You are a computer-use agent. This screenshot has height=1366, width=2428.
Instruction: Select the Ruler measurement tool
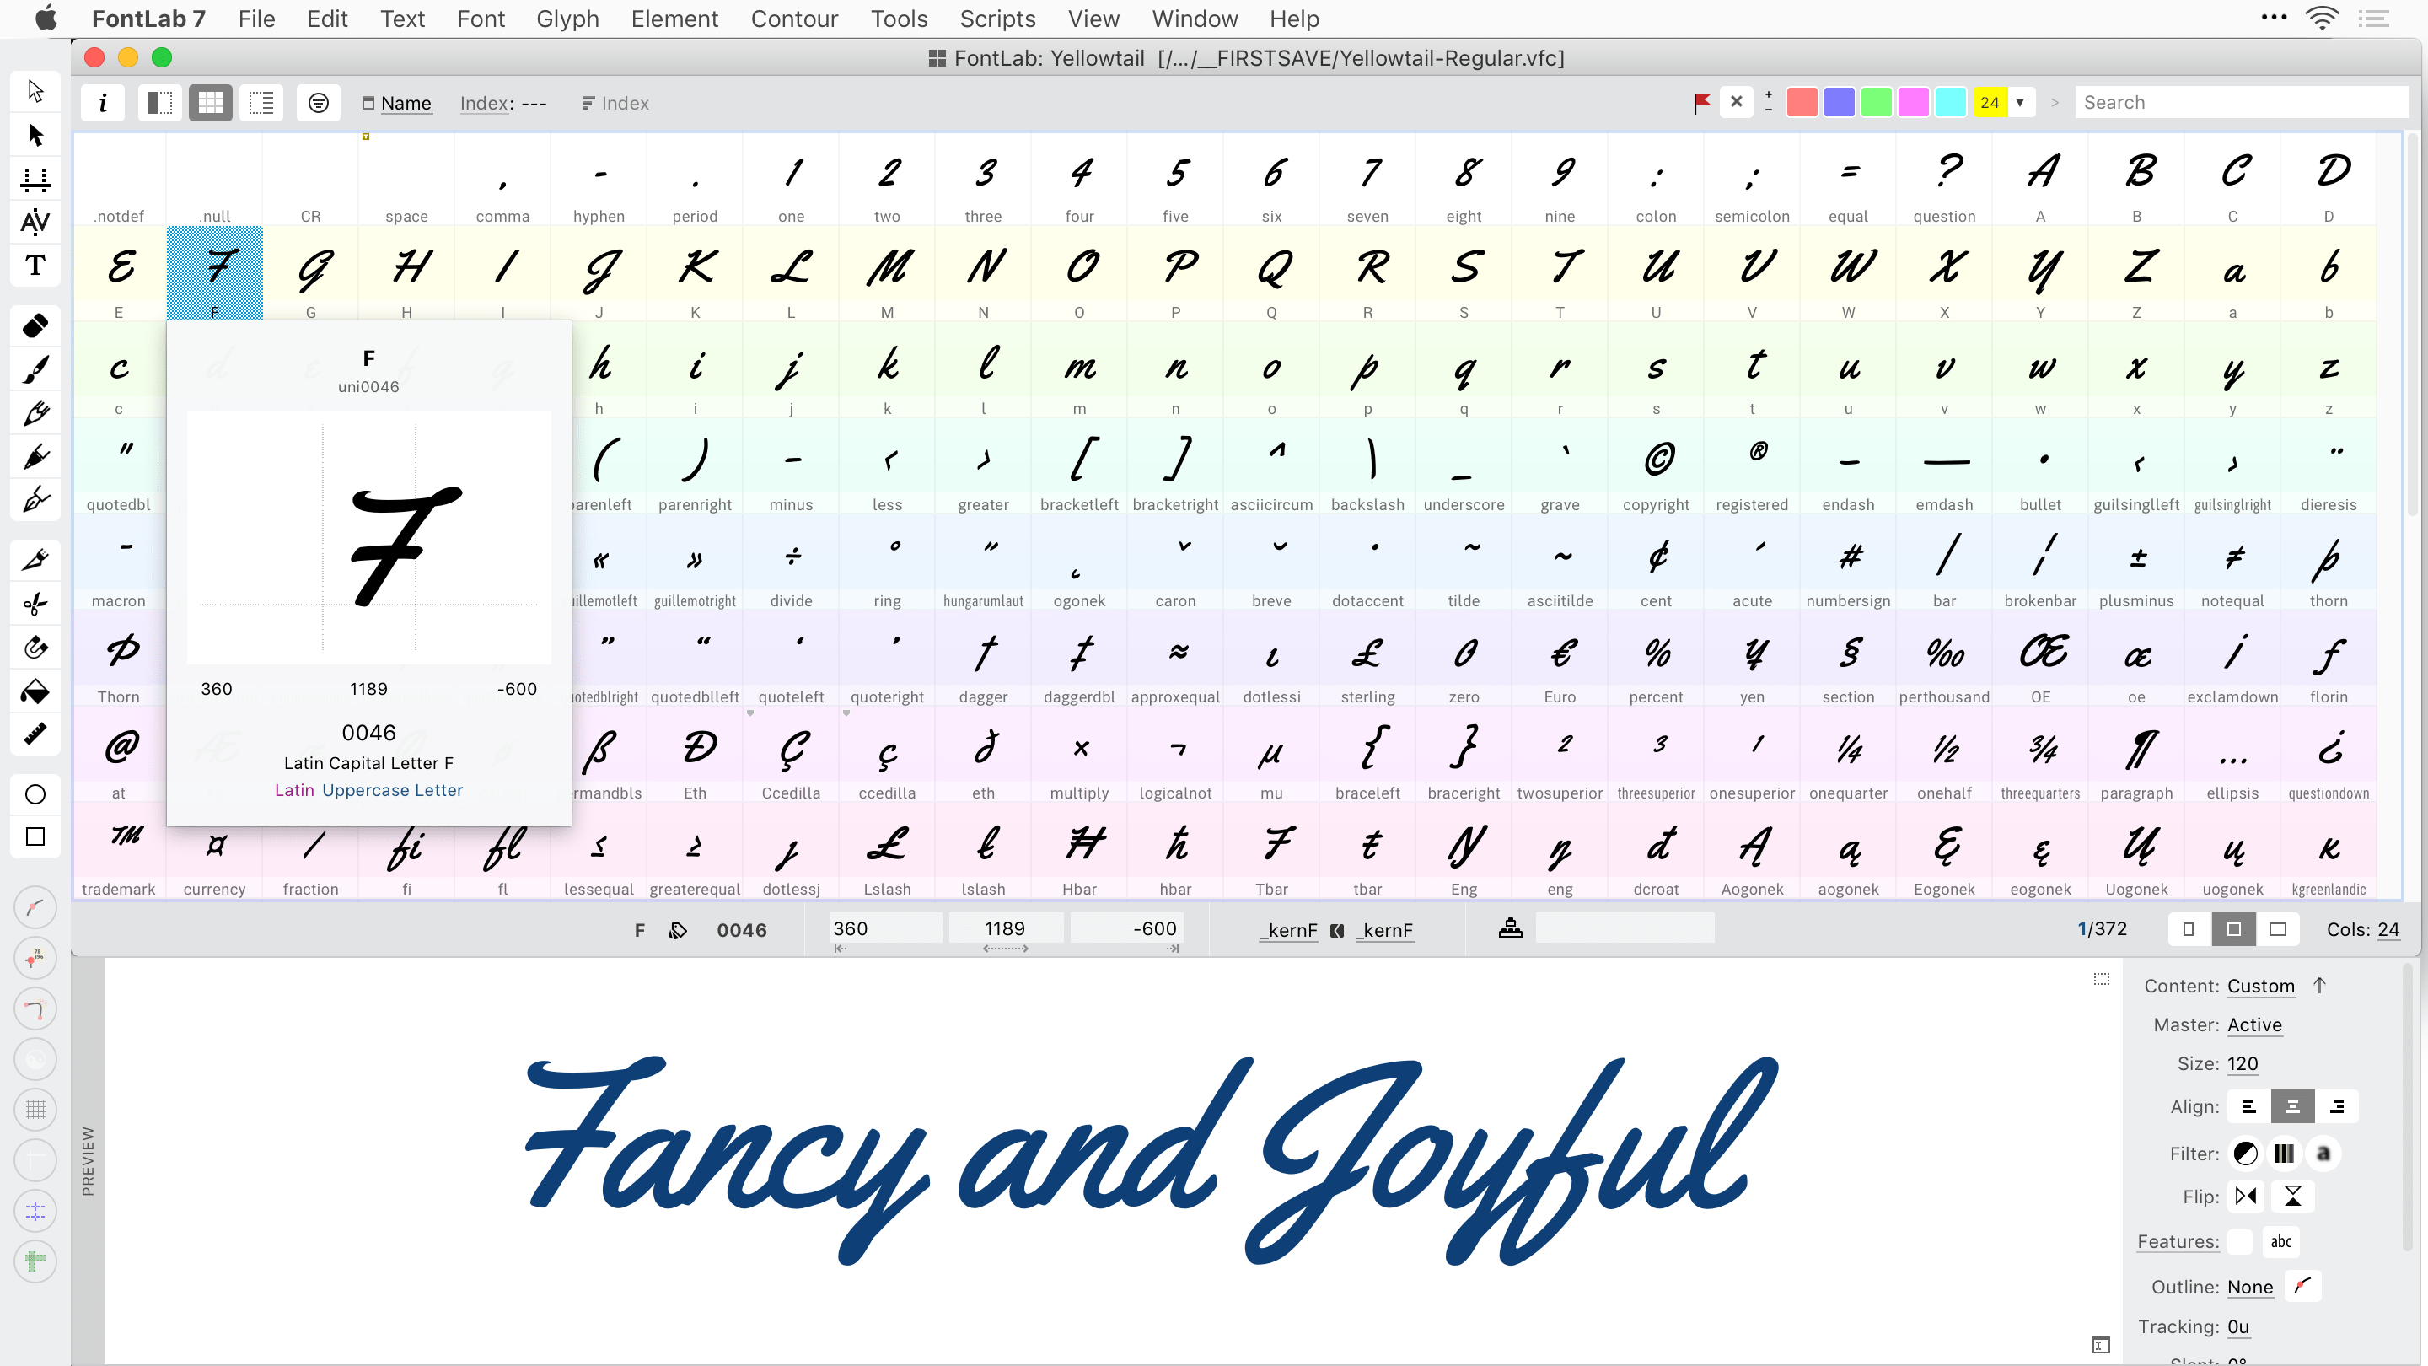coord(35,733)
